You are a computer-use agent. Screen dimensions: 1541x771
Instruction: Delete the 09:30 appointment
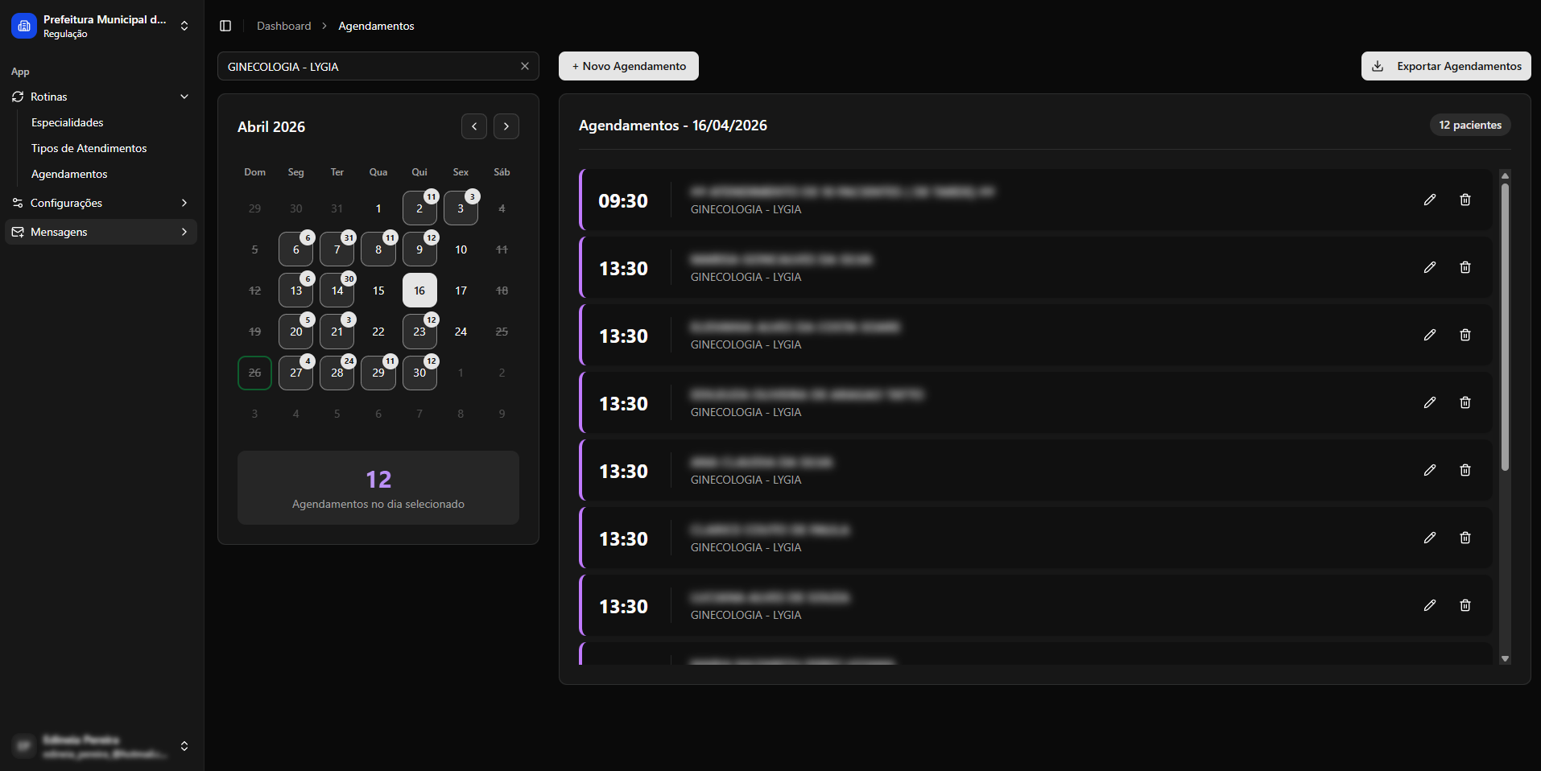(x=1465, y=200)
